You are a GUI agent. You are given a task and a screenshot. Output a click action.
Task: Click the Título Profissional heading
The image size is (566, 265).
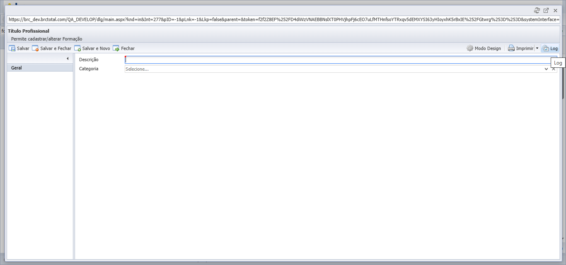[29, 31]
